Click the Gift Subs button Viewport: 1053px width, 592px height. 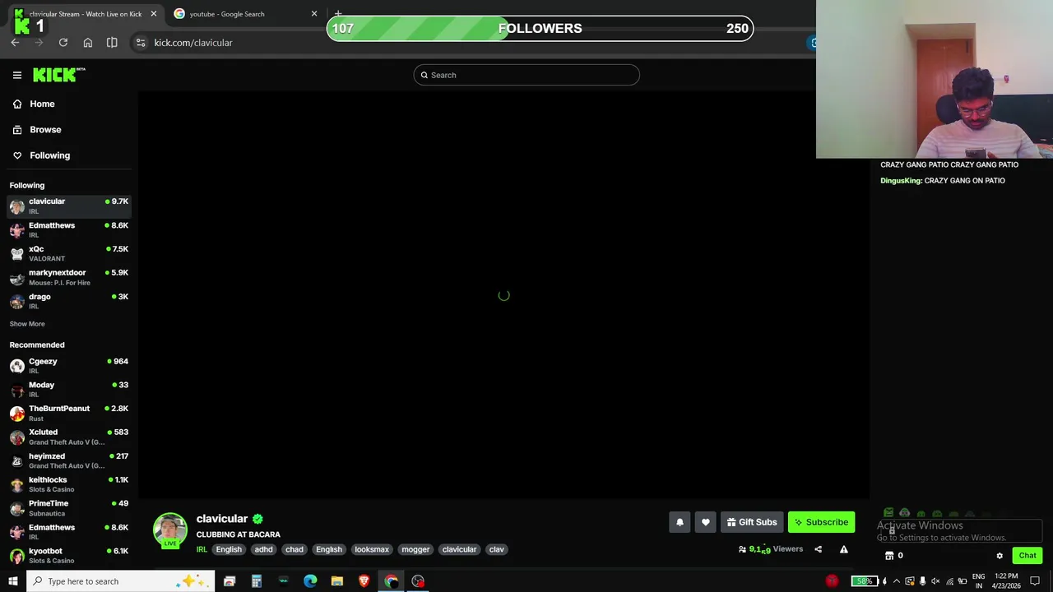[x=752, y=522]
